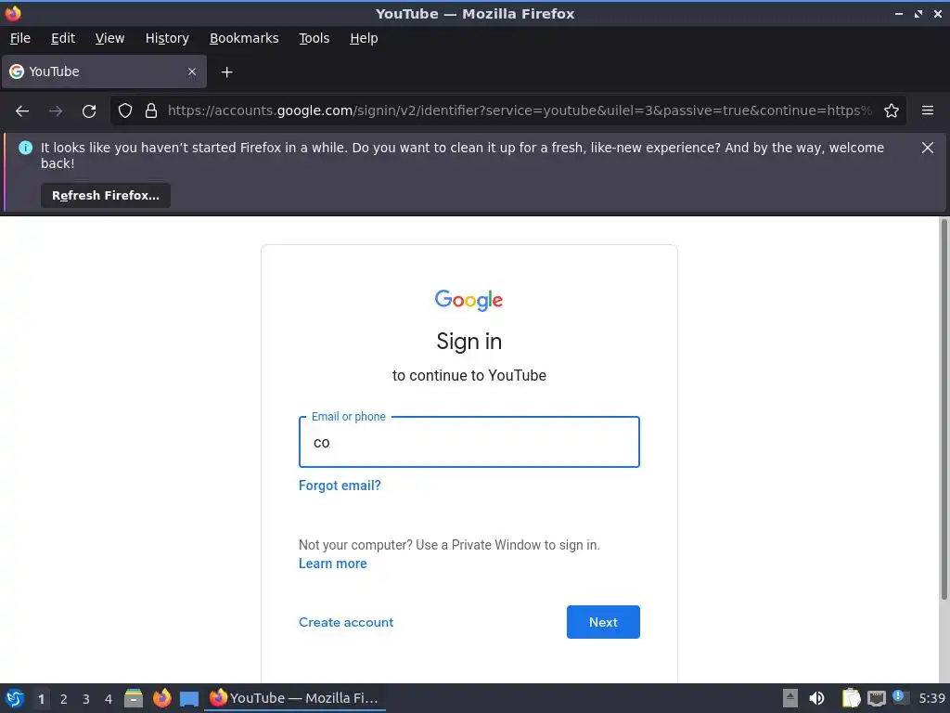Viewport: 950px width, 713px height.
Task: Reload the current page
Action: 89,111
